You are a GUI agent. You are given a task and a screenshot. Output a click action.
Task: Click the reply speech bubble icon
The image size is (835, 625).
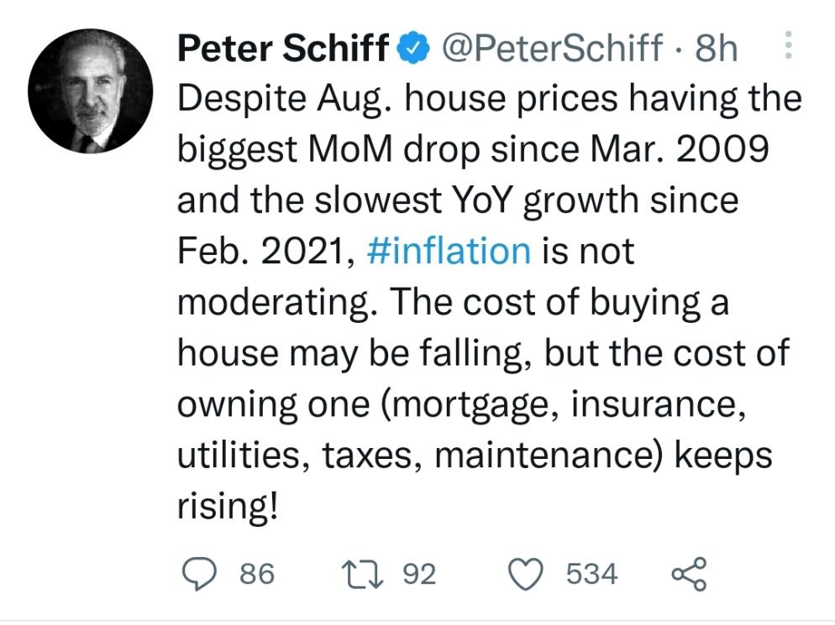tap(201, 574)
